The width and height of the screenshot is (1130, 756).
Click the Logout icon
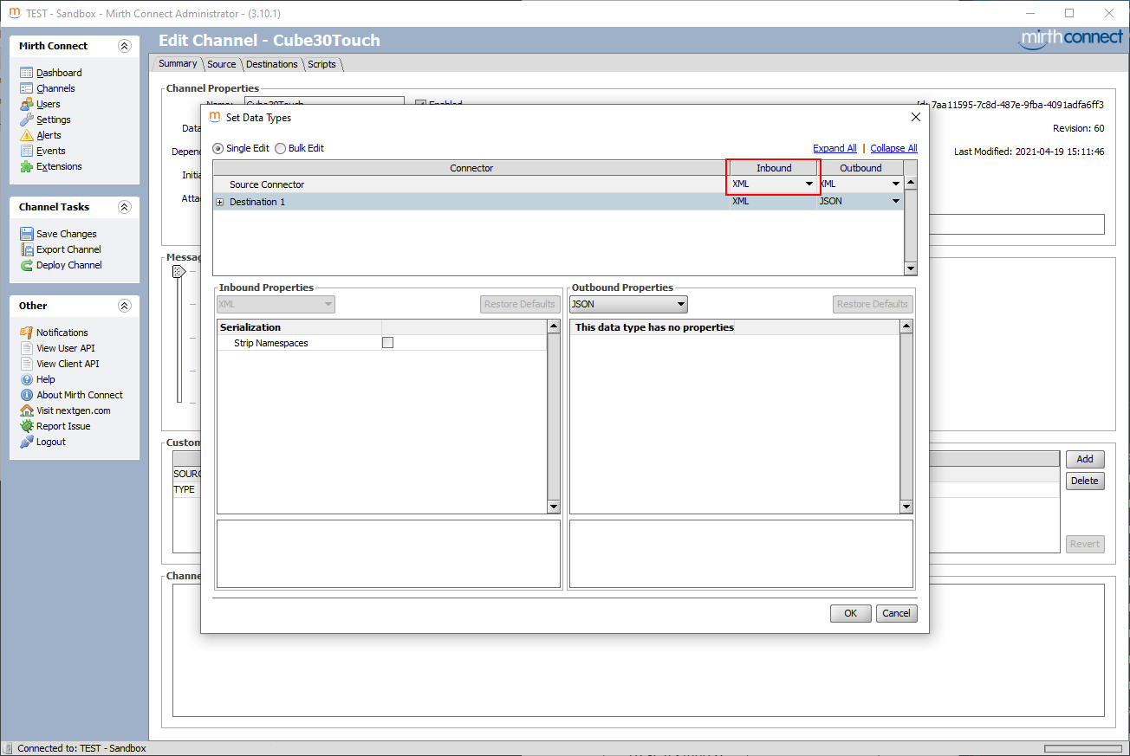[x=27, y=442]
